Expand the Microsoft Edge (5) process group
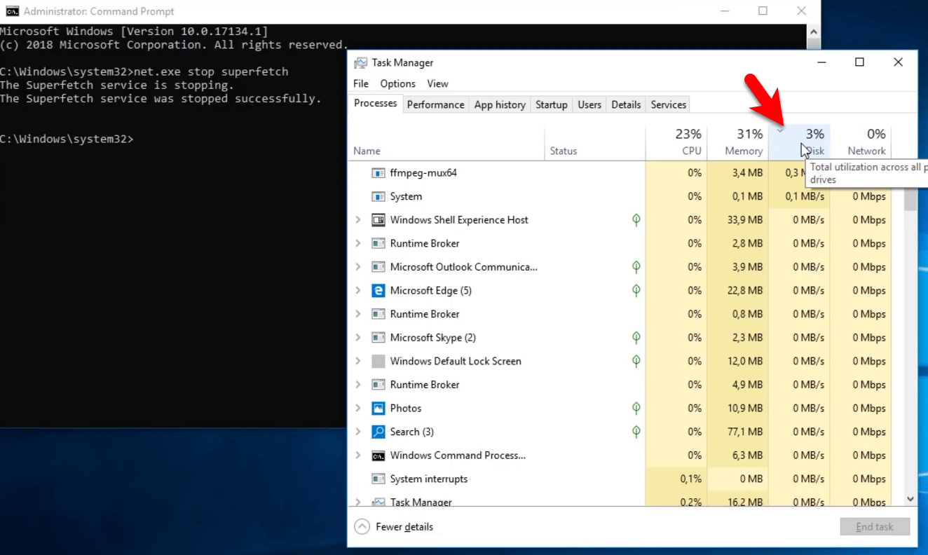The width and height of the screenshot is (928, 555). point(358,291)
